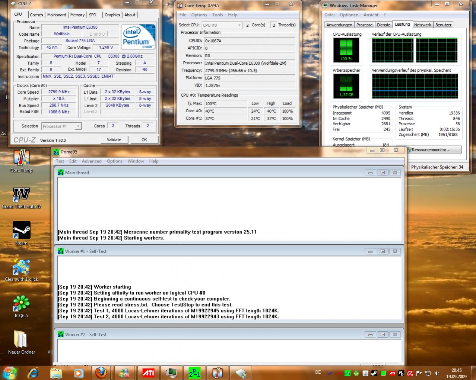
Task: Open Datei menu in Task-Manager
Action: click(x=329, y=15)
